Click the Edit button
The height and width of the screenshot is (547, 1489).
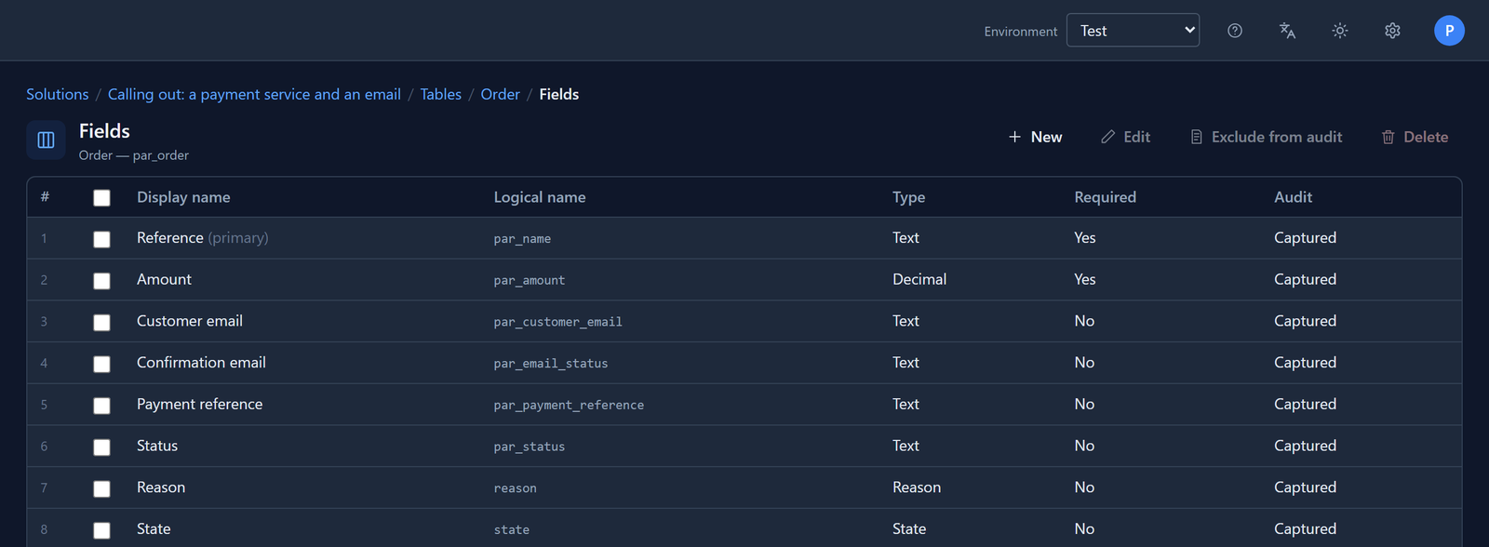1125,137
